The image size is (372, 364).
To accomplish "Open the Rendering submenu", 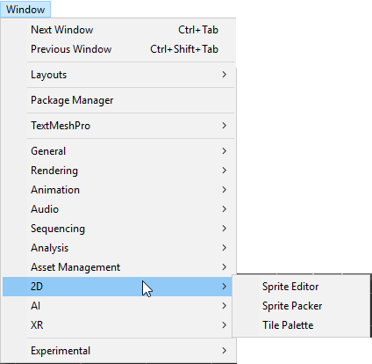I will (118, 171).
